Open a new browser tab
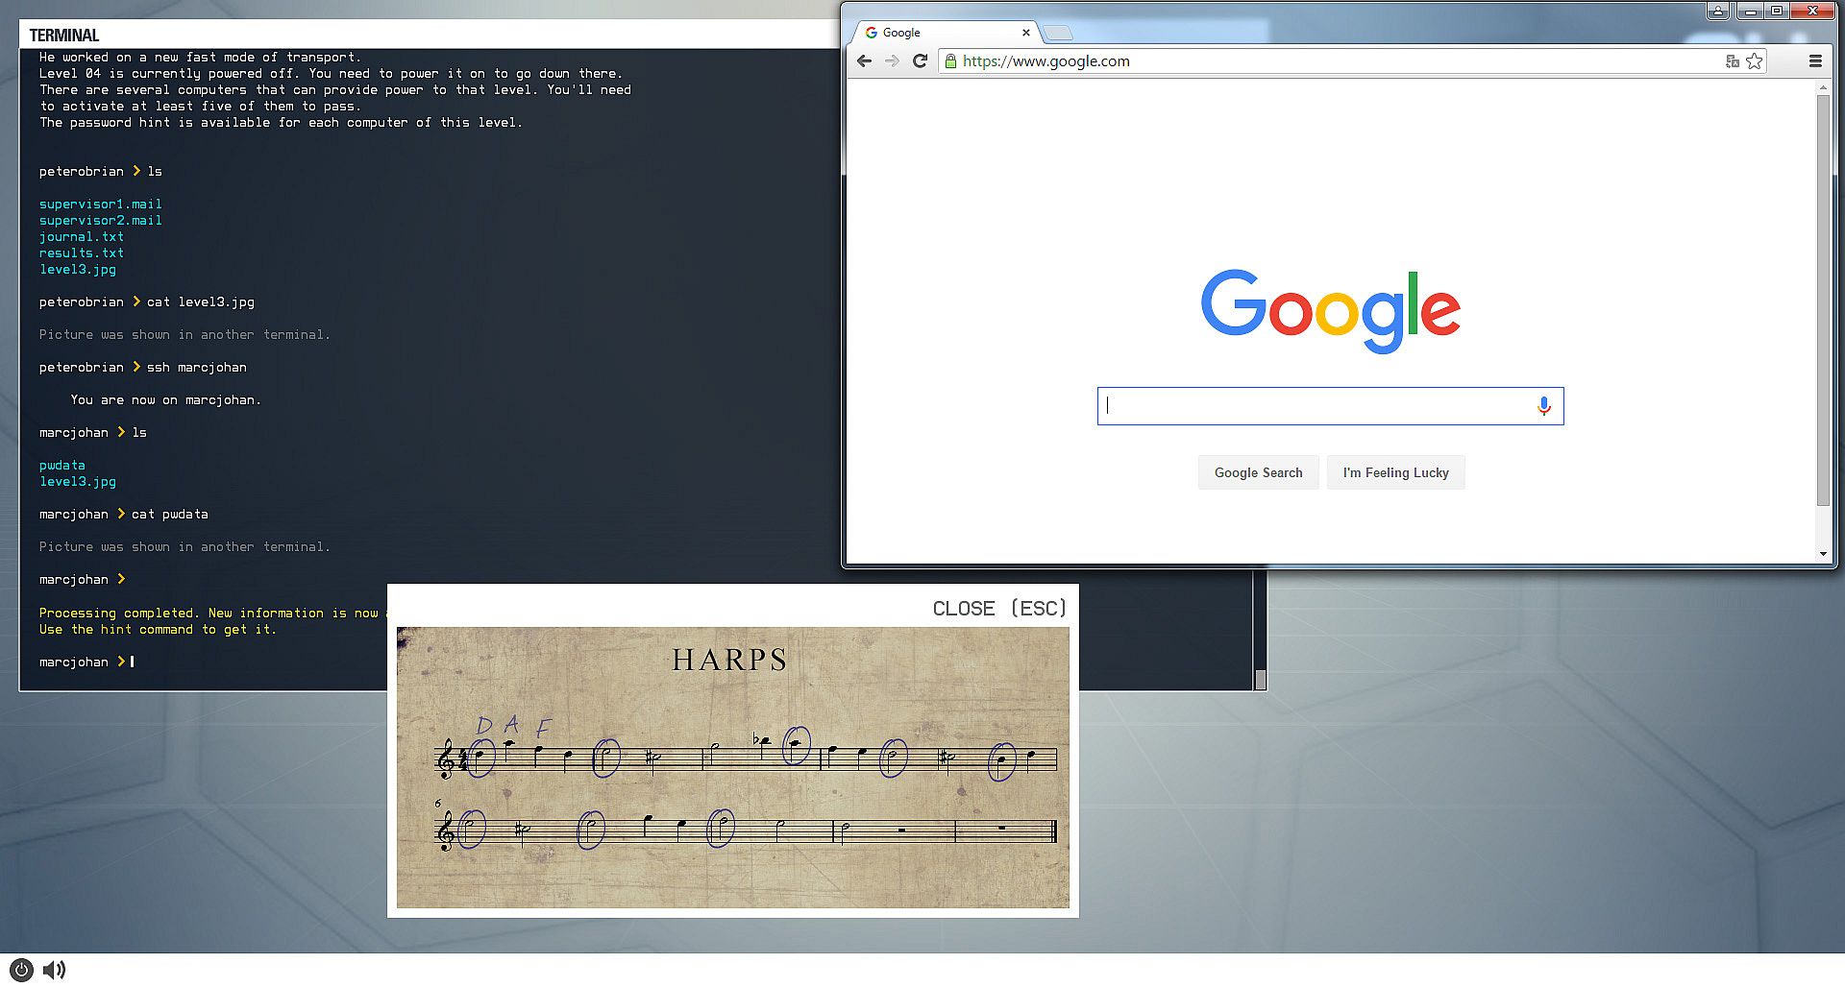1845x987 pixels. tap(1058, 33)
